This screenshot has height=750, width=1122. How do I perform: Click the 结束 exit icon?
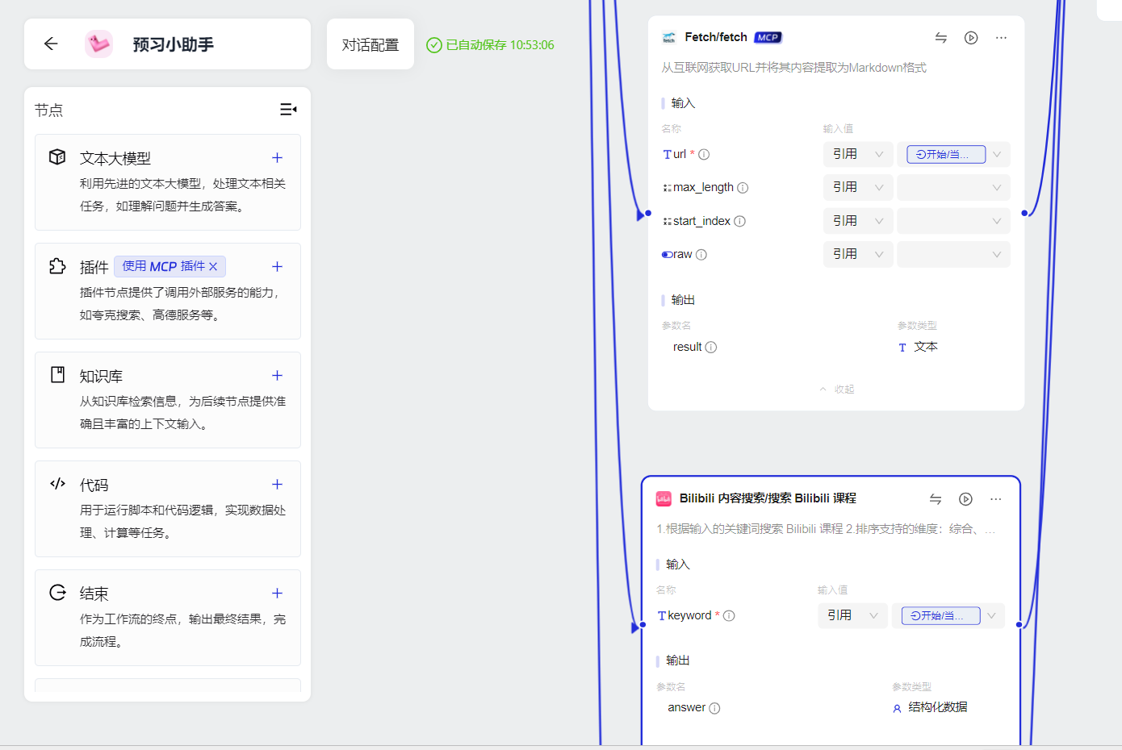click(57, 593)
